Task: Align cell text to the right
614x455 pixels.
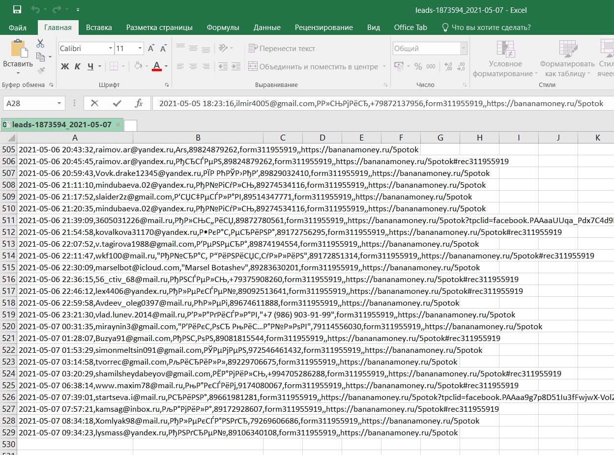Action: (207, 66)
